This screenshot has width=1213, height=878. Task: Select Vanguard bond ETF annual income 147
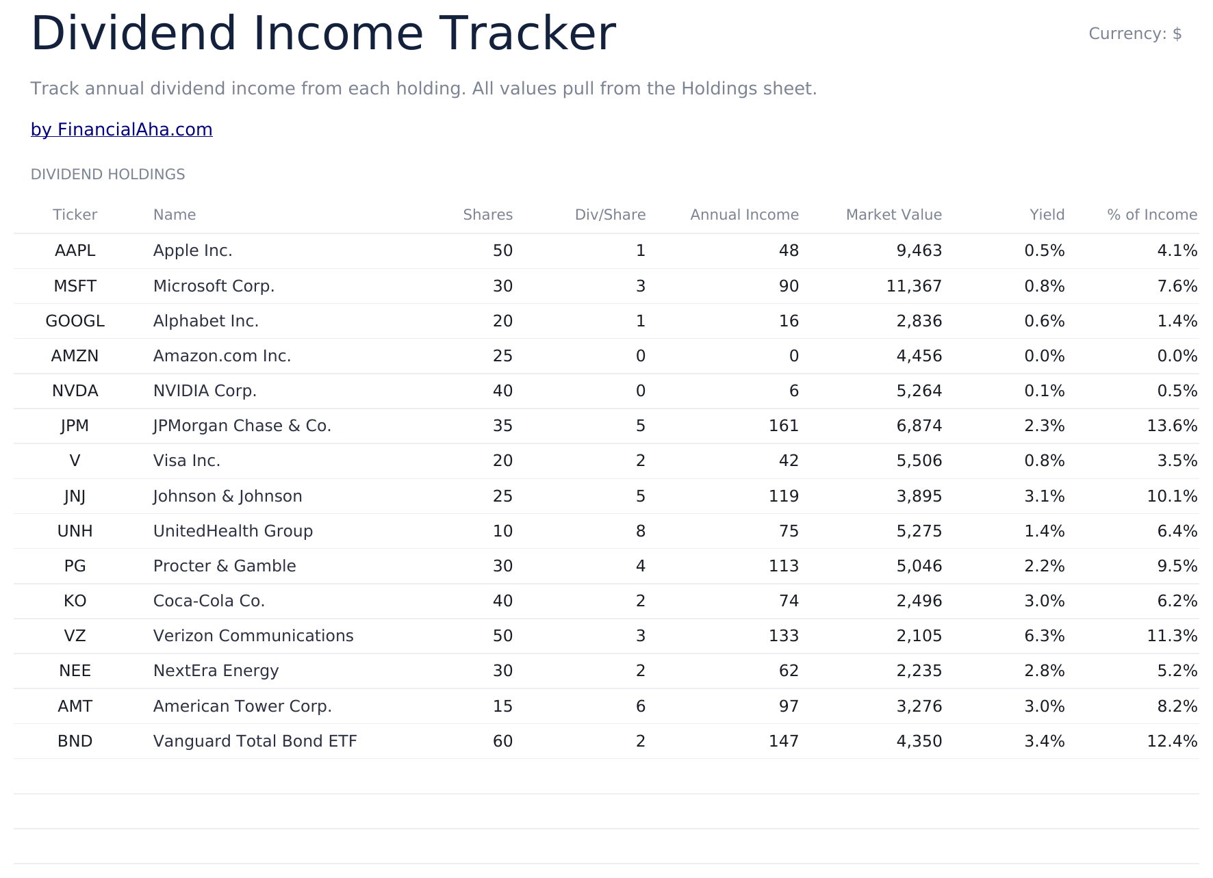[x=784, y=741]
